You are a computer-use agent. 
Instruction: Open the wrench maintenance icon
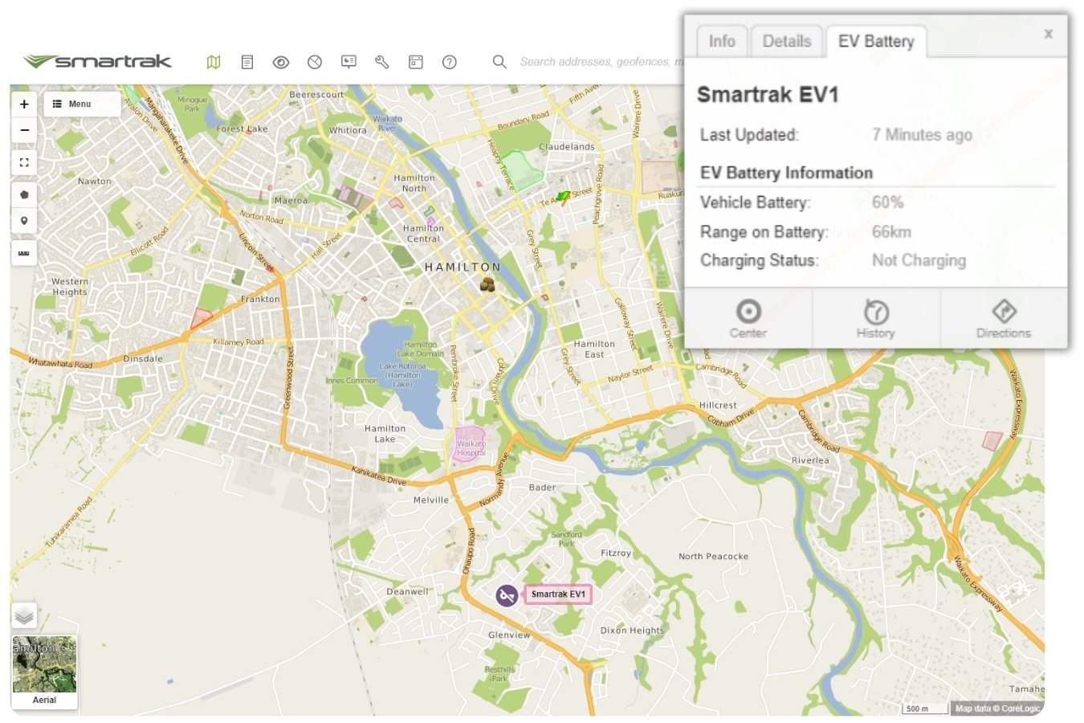382,62
